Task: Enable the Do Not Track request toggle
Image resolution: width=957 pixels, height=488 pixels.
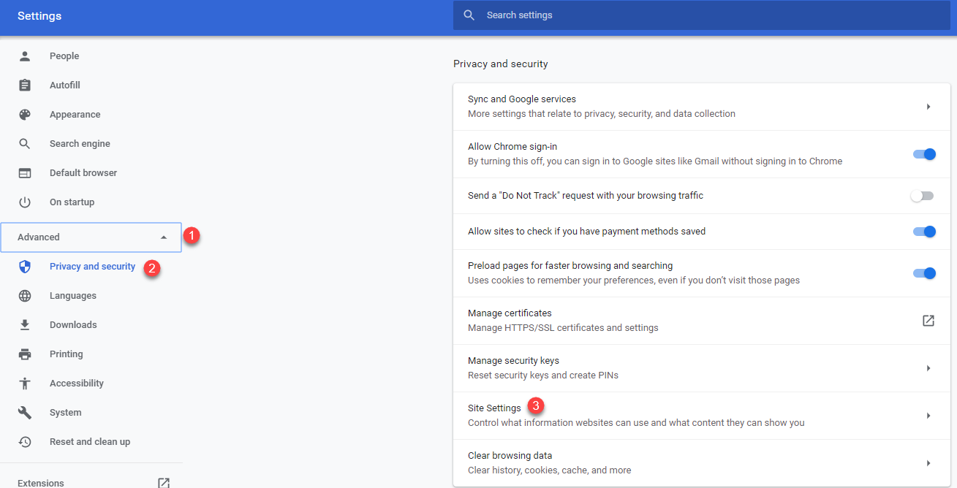Action: click(923, 196)
